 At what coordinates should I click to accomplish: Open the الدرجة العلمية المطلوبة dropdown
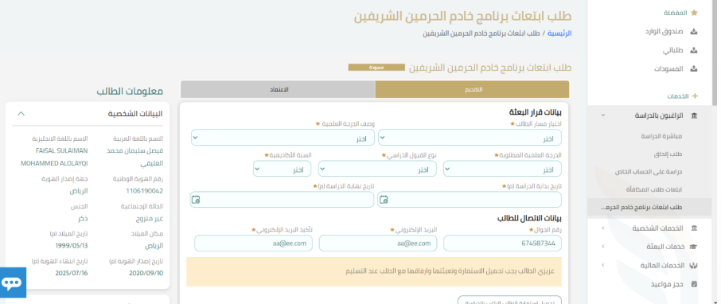pos(502,169)
